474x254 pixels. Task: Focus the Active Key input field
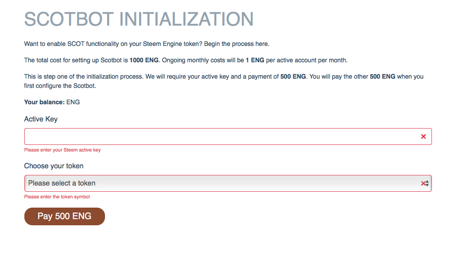[x=228, y=136]
